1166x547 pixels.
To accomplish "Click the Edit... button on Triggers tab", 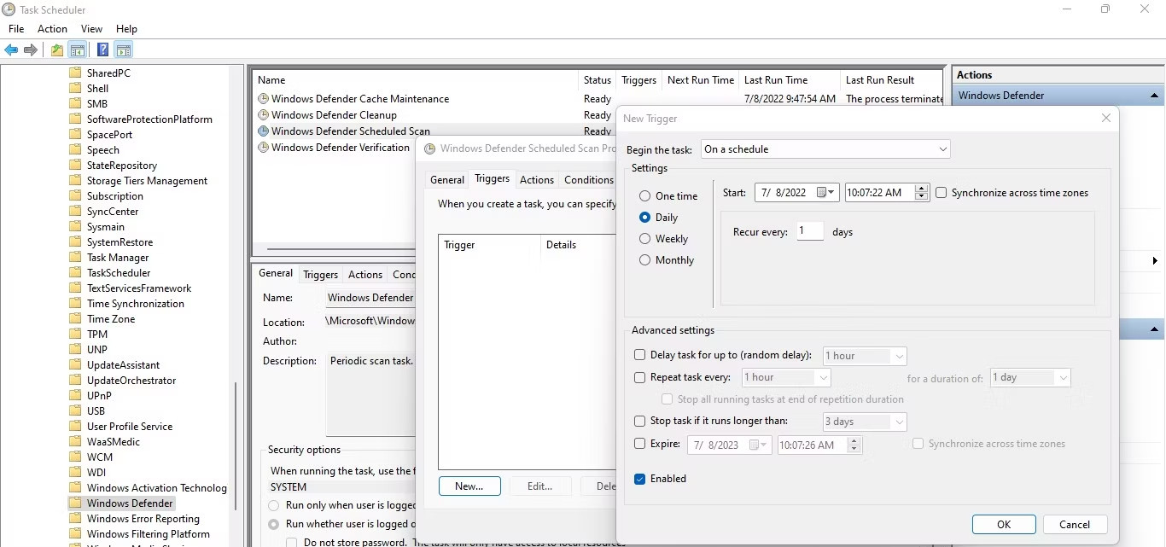I will pyautogui.click(x=539, y=486).
